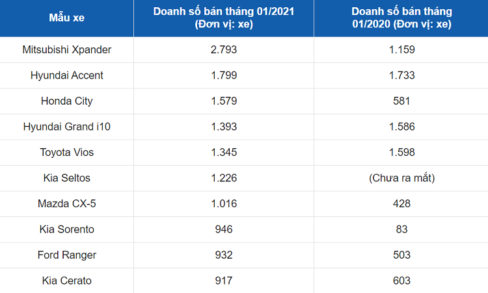Select the "(Chưa ra mắt)" cell

[x=401, y=178]
